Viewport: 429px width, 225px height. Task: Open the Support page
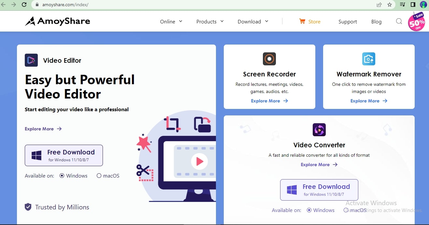348,21
